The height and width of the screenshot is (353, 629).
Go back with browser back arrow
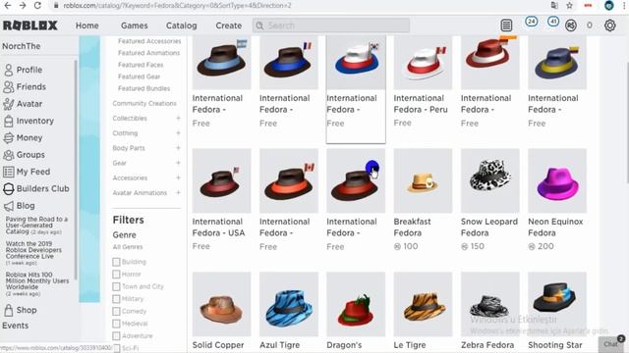click(8, 6)
